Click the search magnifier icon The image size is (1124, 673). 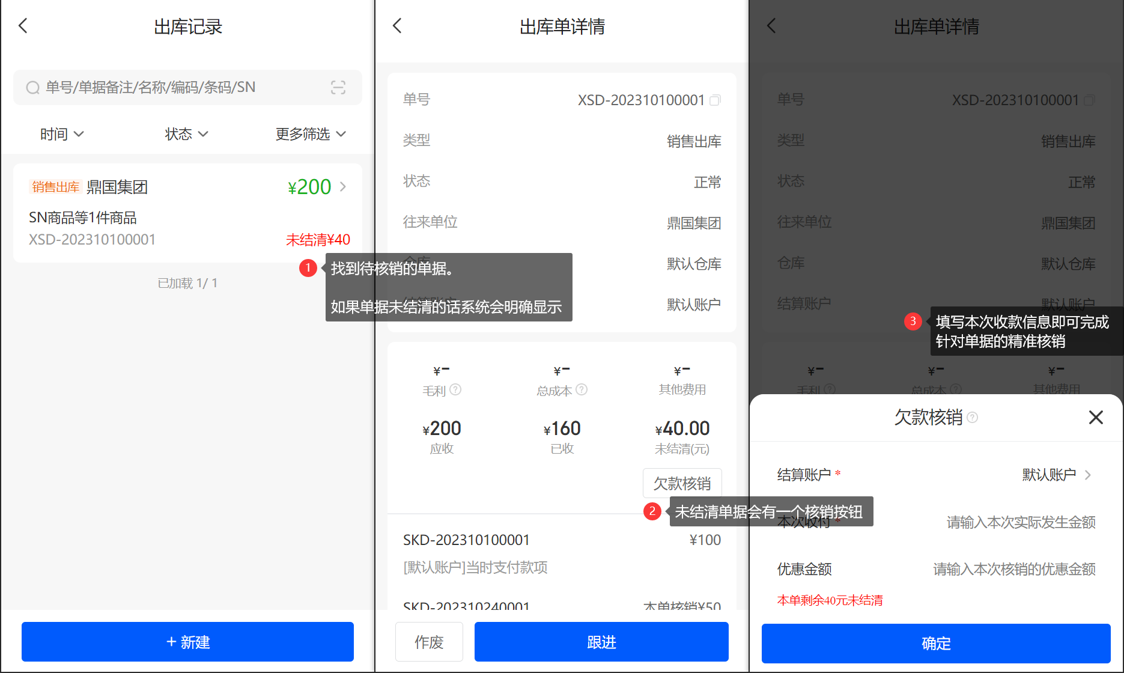32,88
